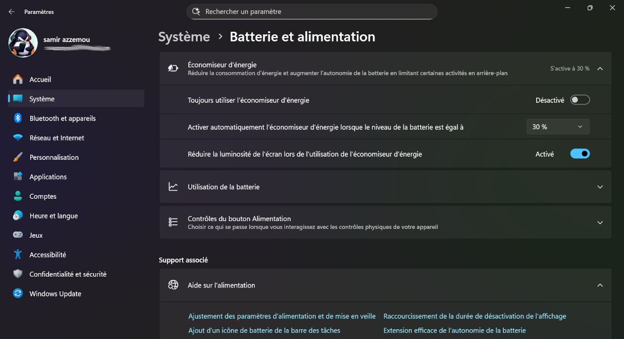624x339 pixels.
Task: Click Système in the breadcrumb header
Action: [184, 37]
